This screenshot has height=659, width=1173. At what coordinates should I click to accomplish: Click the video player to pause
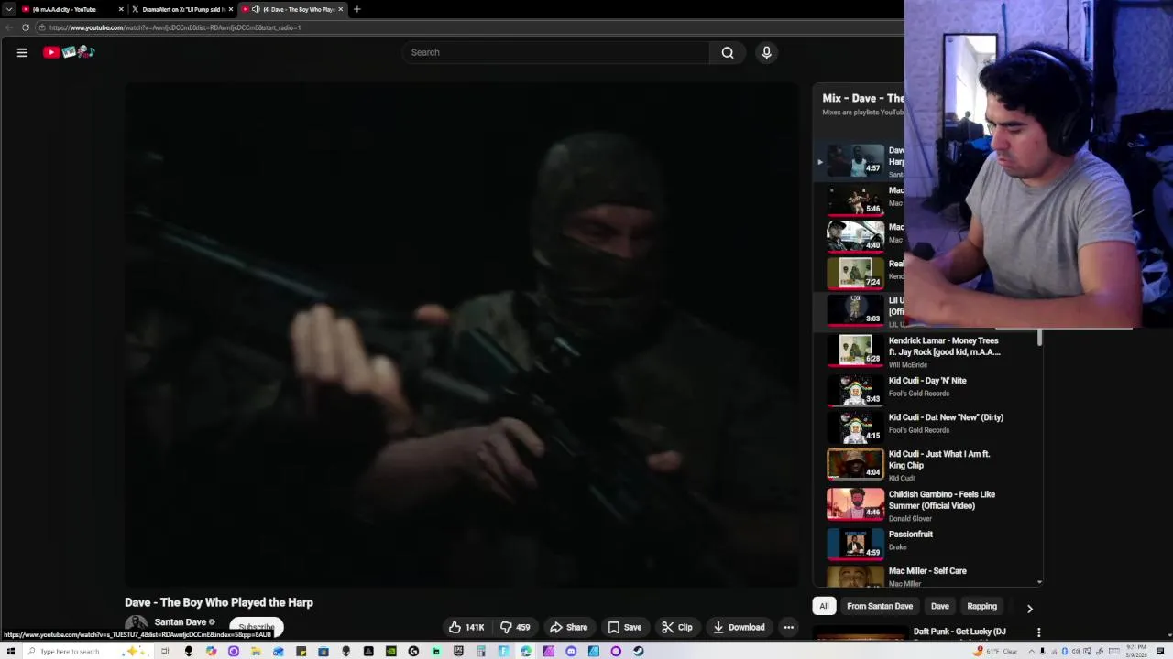[461, 334]
